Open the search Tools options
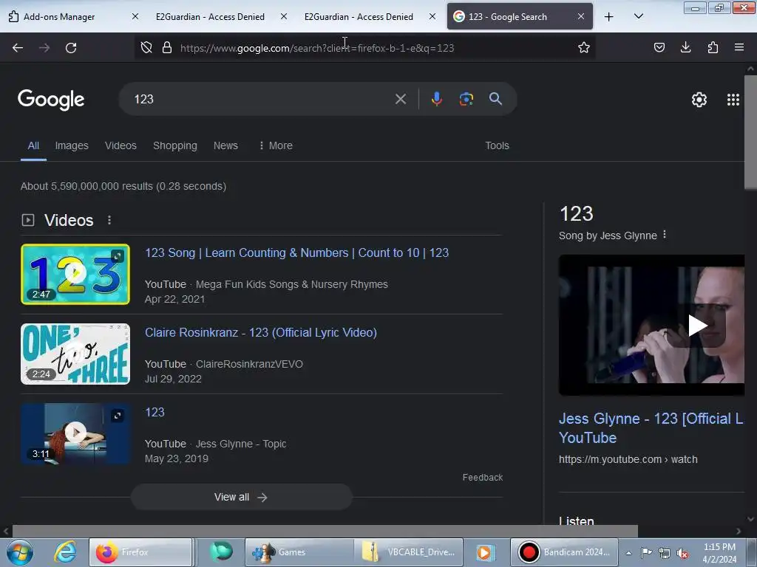 coord(497,145)
